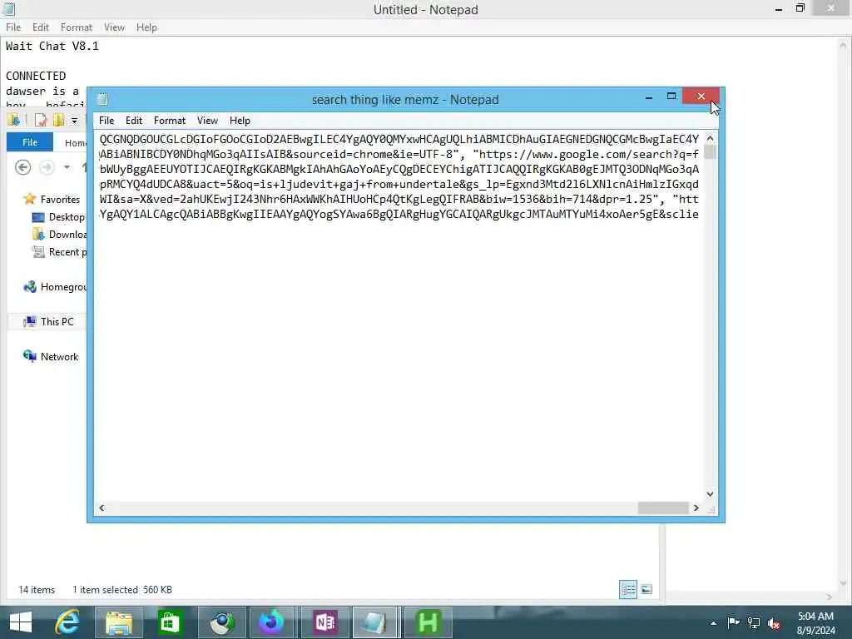Click Explorer folder icon in quick access toolbar
The width and height of the screenshot is (852, 639).
tap(13, 120)
